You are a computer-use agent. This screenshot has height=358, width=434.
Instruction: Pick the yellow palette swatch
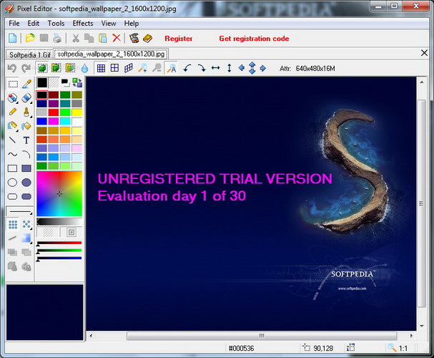tap(77, 112)
